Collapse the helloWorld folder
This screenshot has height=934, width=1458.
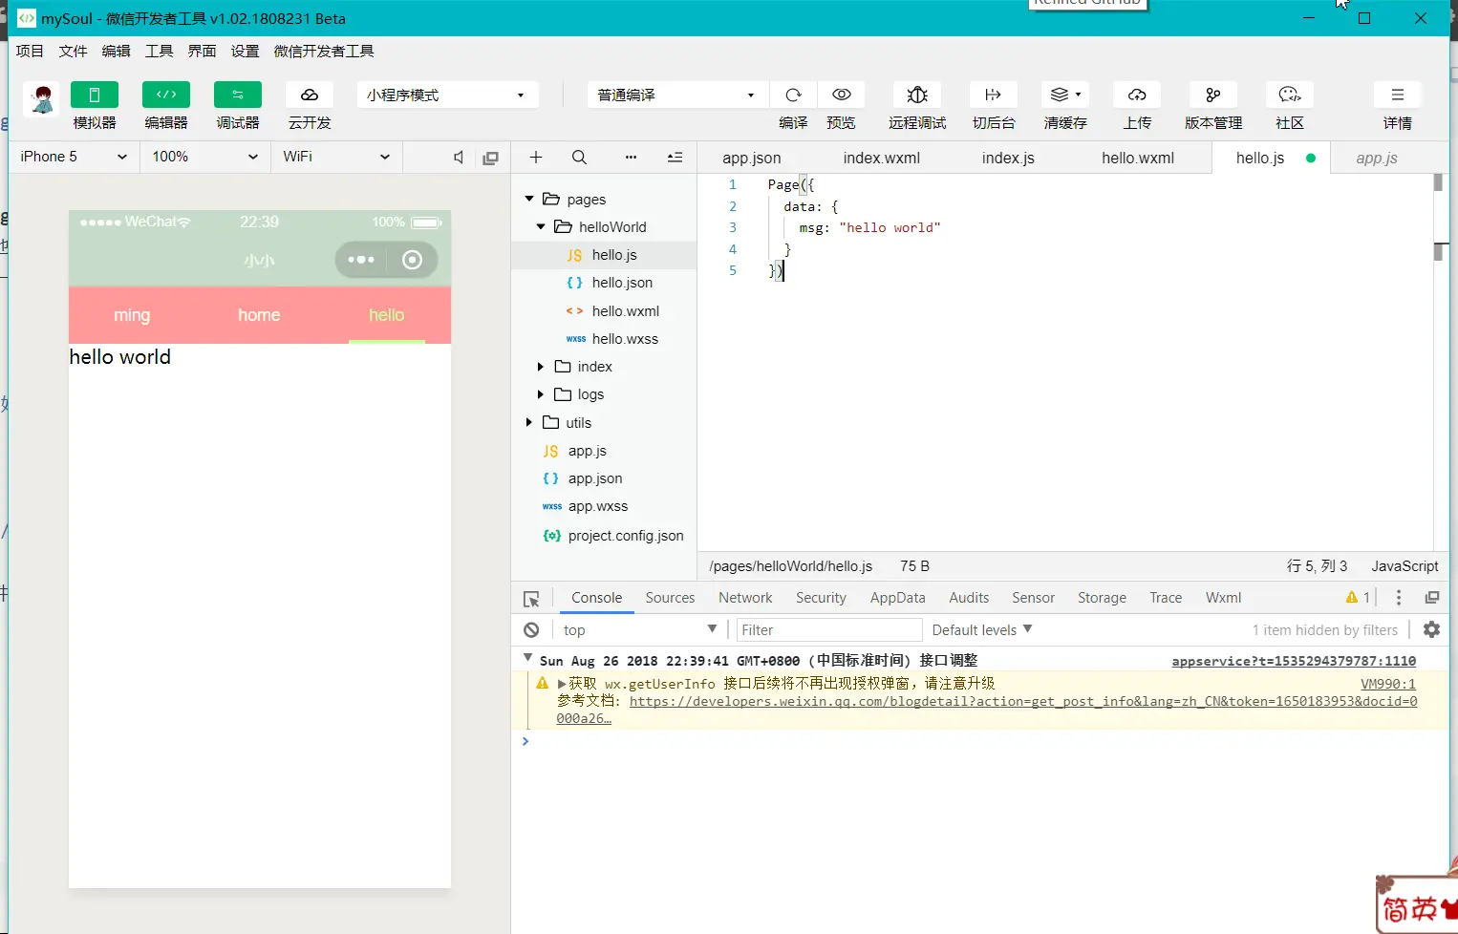[x=541, y=226]
